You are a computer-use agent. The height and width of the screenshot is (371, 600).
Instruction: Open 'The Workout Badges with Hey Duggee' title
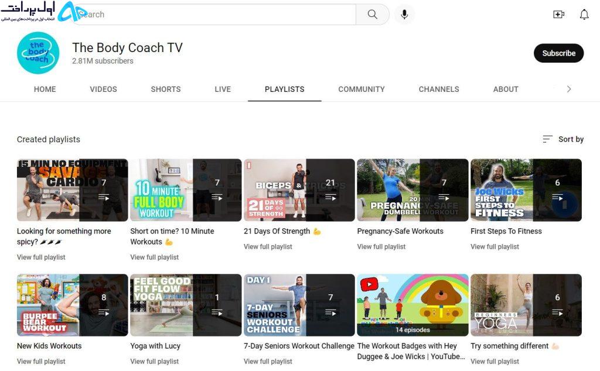pos(411,351)
